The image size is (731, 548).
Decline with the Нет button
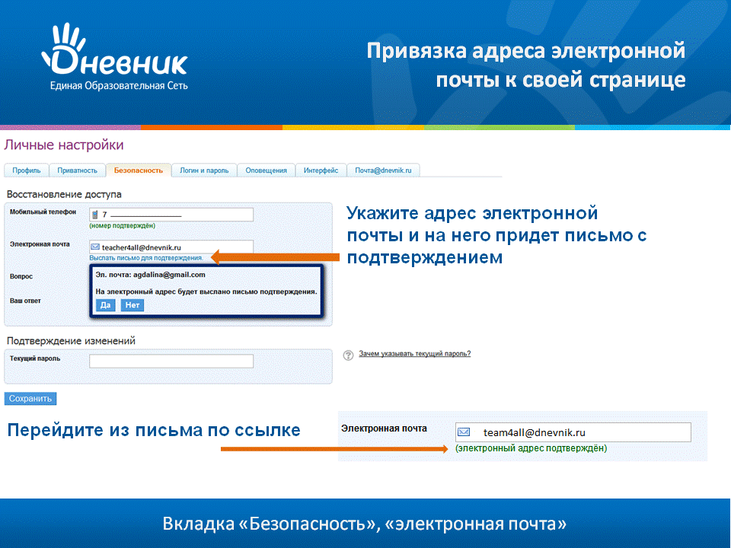(x=132, y=305)
